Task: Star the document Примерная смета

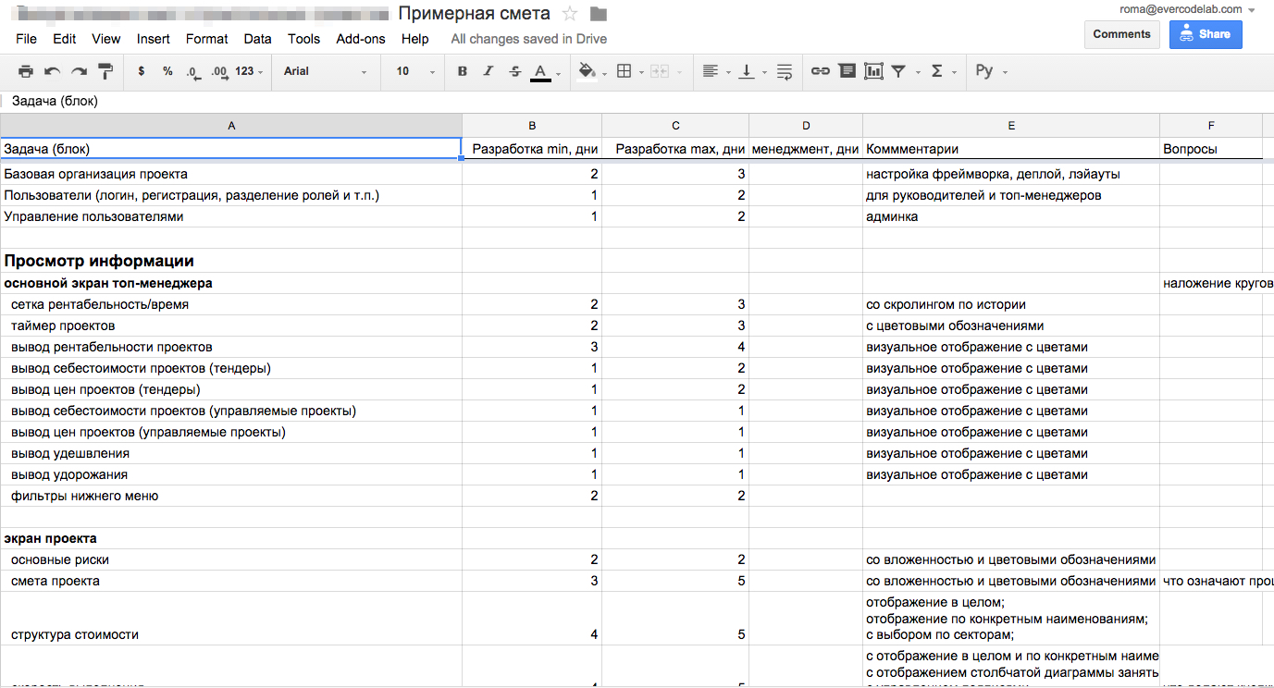Action: coord(570,14)
